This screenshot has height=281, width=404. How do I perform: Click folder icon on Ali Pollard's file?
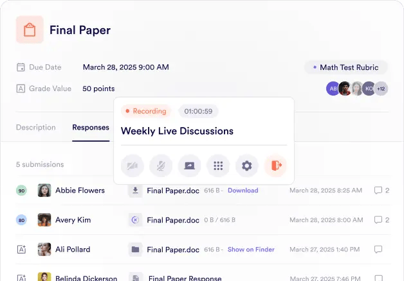tap(135, 250)
